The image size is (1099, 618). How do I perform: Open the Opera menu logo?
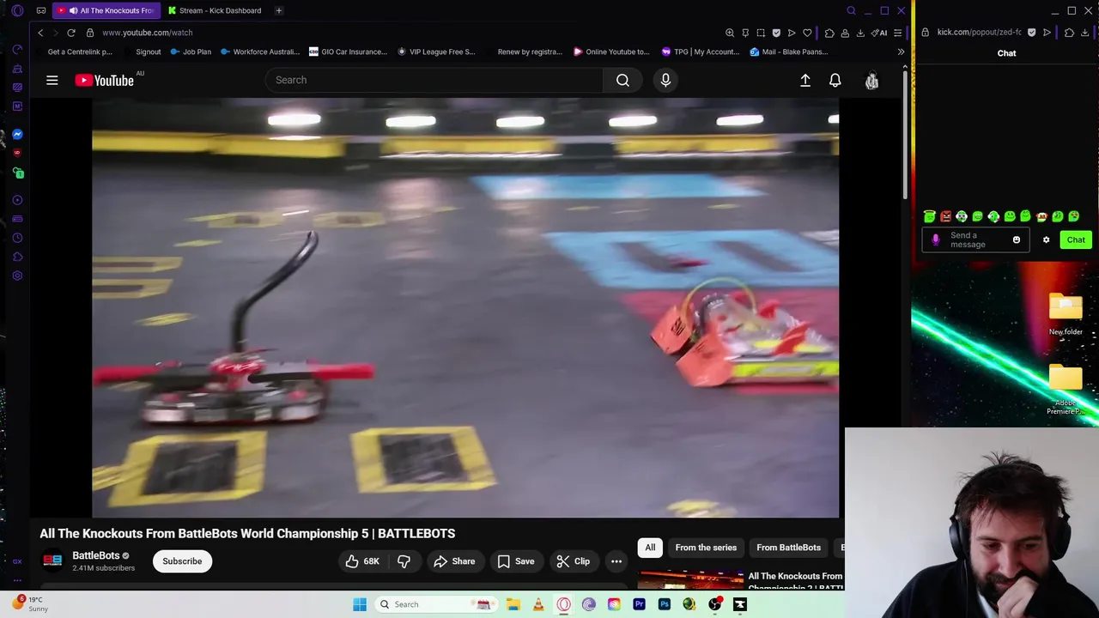(17, 10)
